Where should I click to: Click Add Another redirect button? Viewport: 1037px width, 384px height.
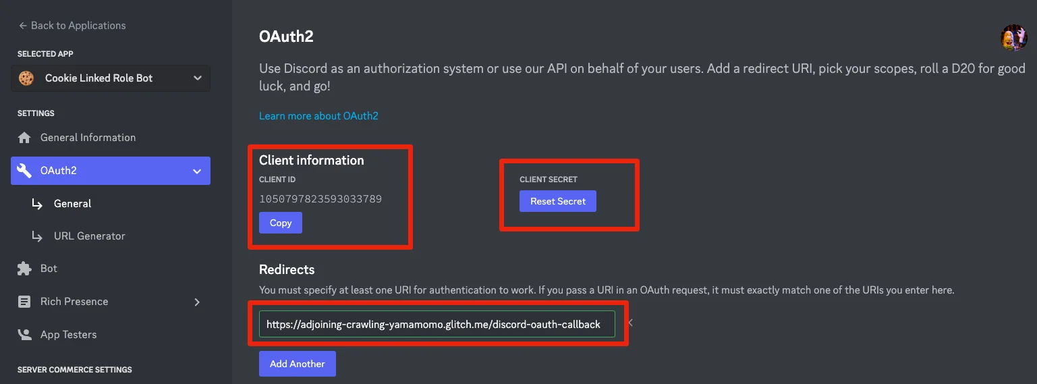[x=298, y=364]
